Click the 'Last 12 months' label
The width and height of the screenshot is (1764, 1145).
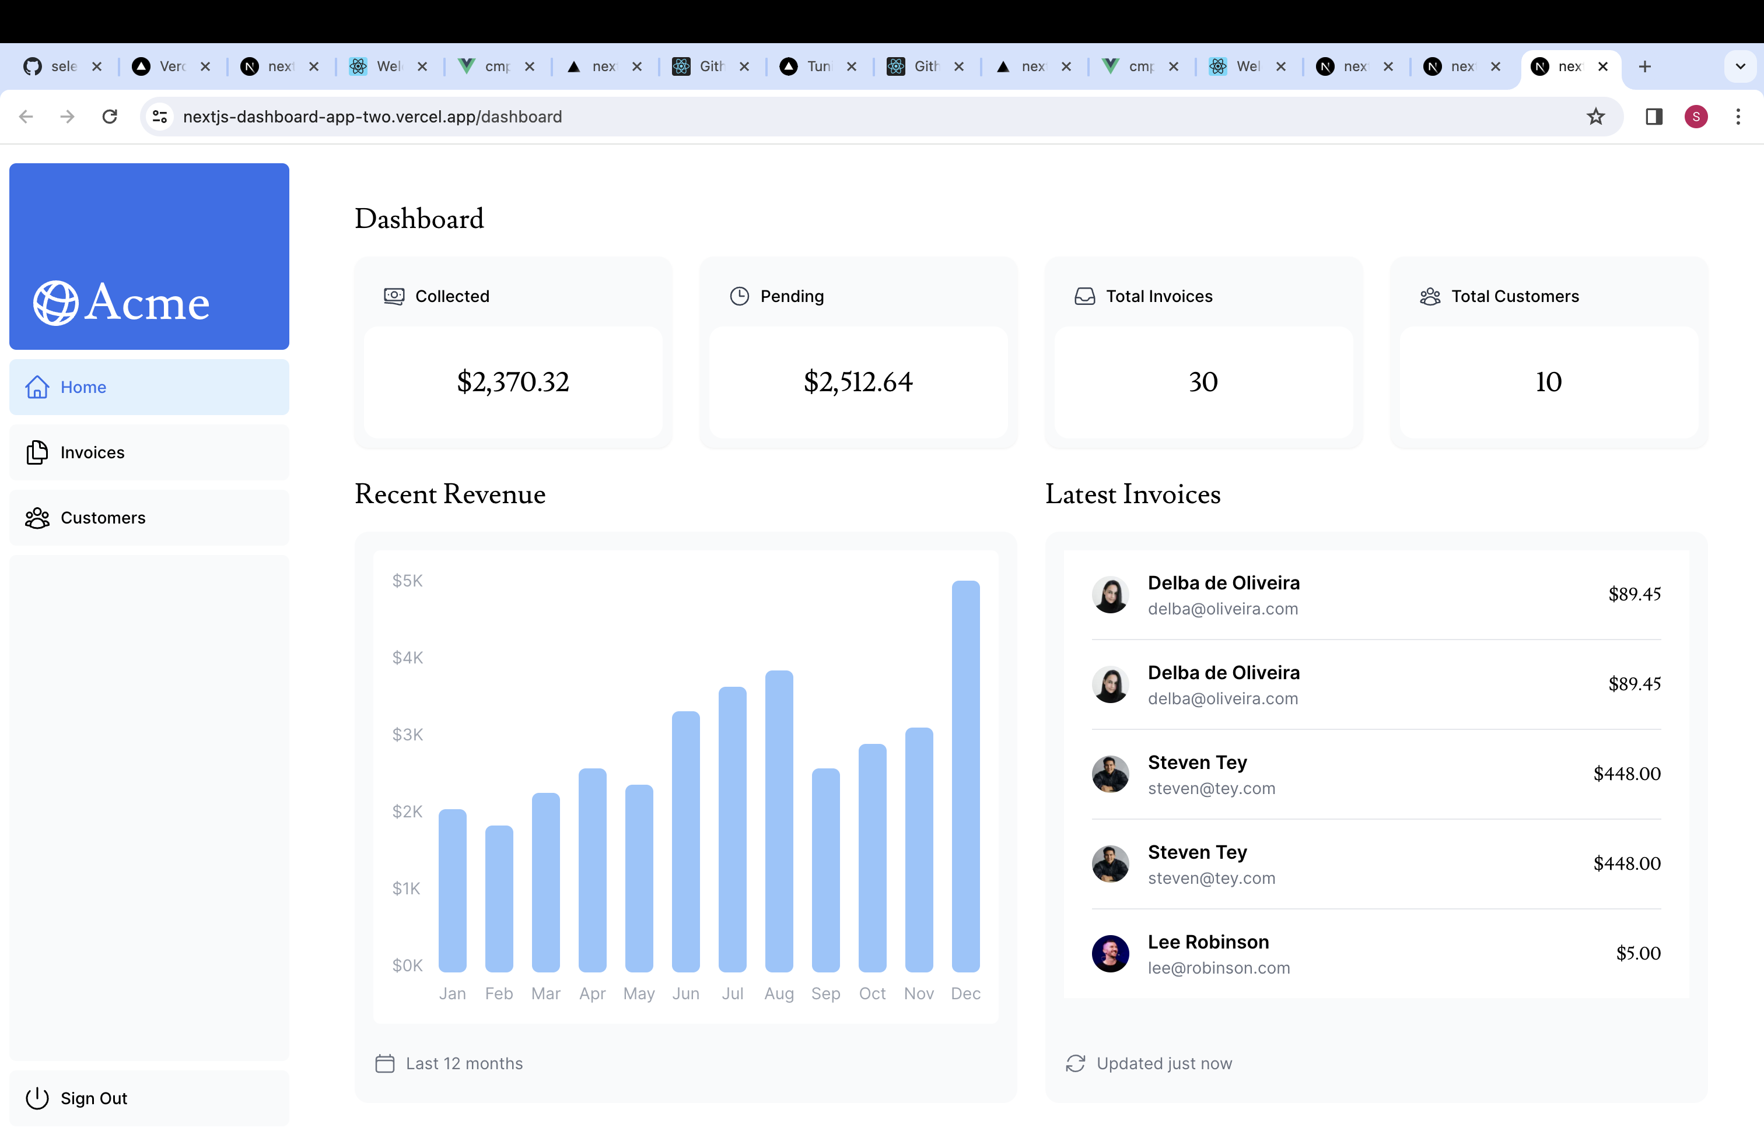click(464, 1063)
